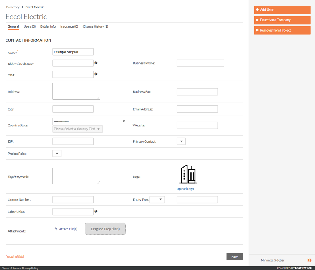Click the Eecol Electric breadcrumb text
Viewport: 315px width, 270px height.
coord(35,7)
